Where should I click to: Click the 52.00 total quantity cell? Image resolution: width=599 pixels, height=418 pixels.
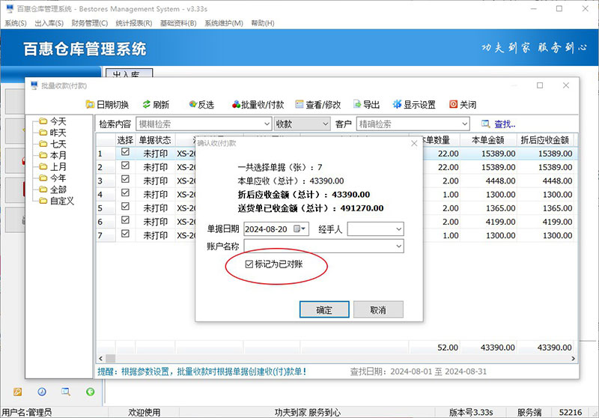click(435, 348)
